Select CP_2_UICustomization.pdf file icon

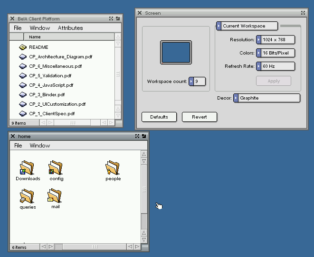(23, 104)
